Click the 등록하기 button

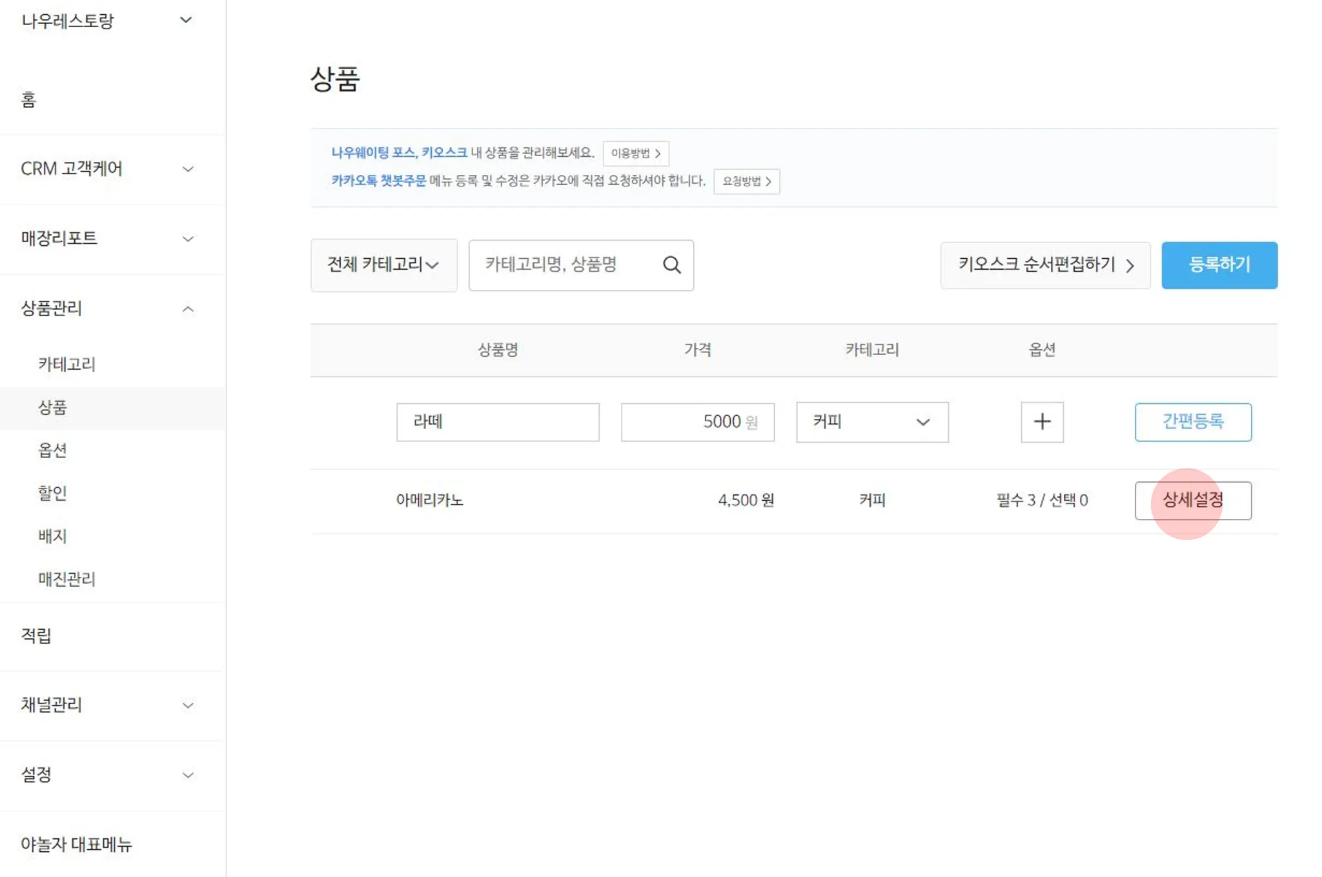(x=1219, y=265)
